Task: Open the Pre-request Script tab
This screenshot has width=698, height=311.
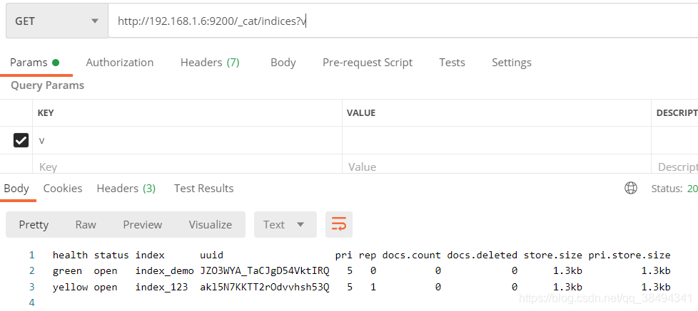Action: tap(368, 63)
